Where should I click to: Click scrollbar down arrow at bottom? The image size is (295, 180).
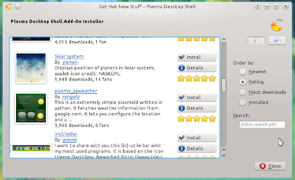[224, 156]
